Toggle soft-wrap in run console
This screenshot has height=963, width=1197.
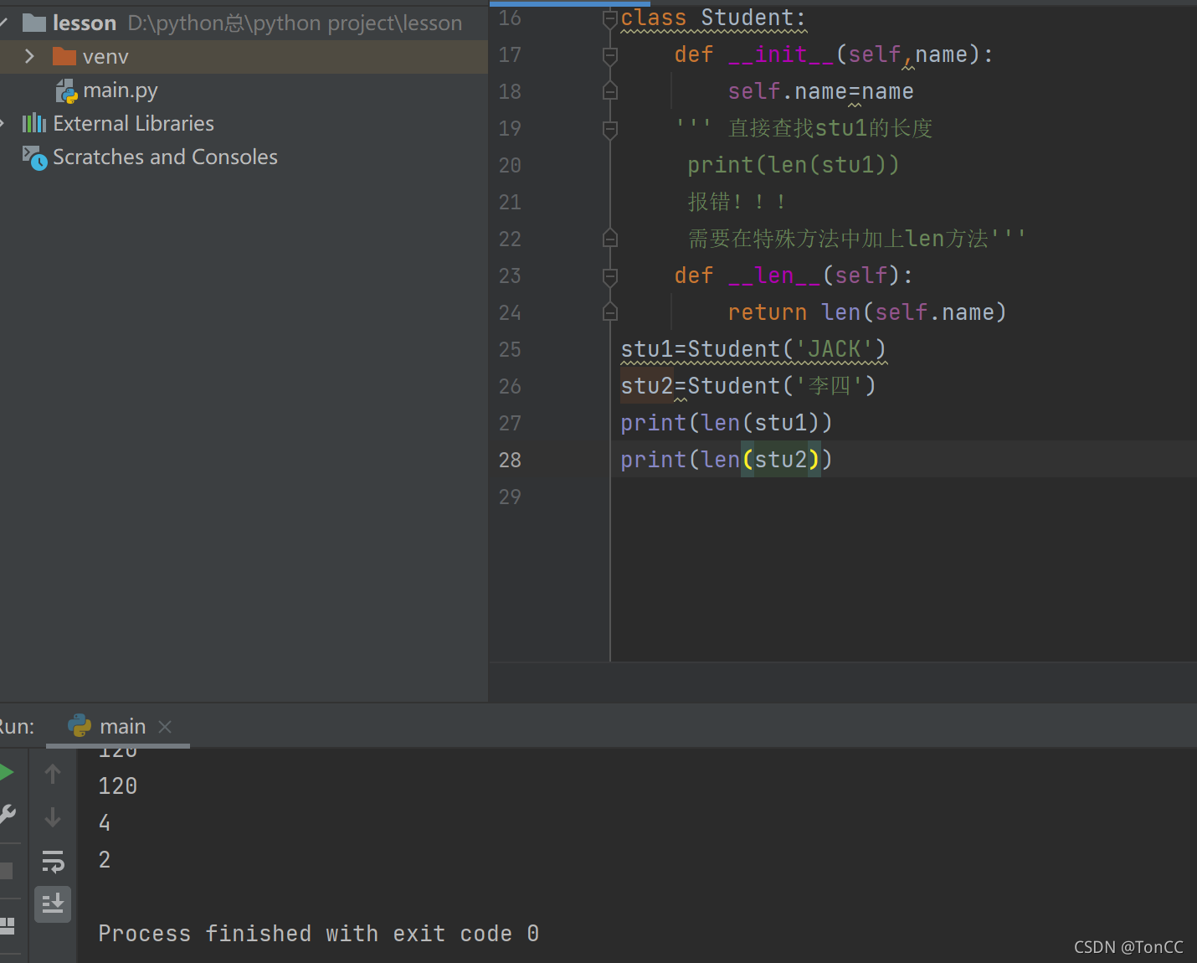(x=53, y=861)
